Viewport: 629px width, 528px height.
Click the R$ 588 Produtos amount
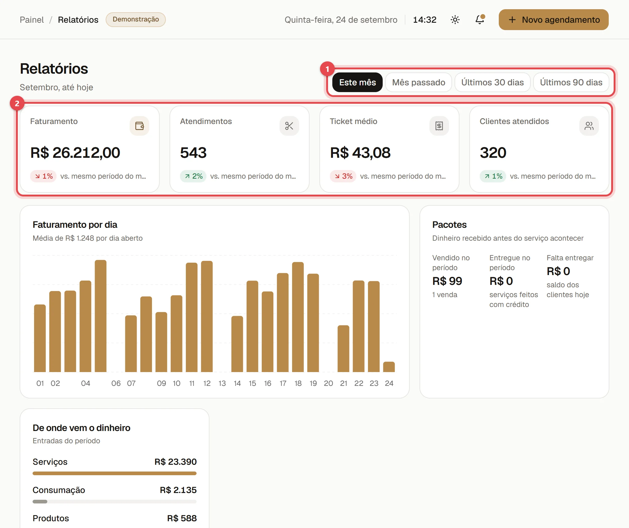182,518
